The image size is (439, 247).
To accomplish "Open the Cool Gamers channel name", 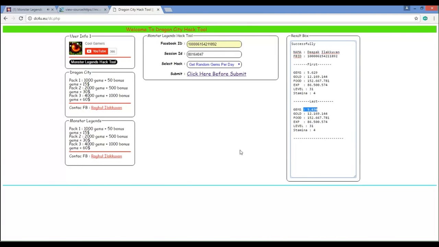I will pyautogui.click(x=95, y=44).
